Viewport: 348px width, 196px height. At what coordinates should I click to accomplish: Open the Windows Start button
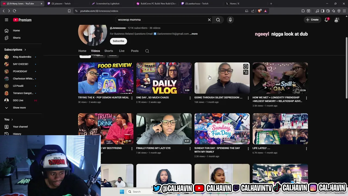tap(122, 192)
